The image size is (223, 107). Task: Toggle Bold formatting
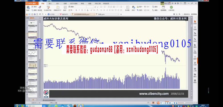76,10
